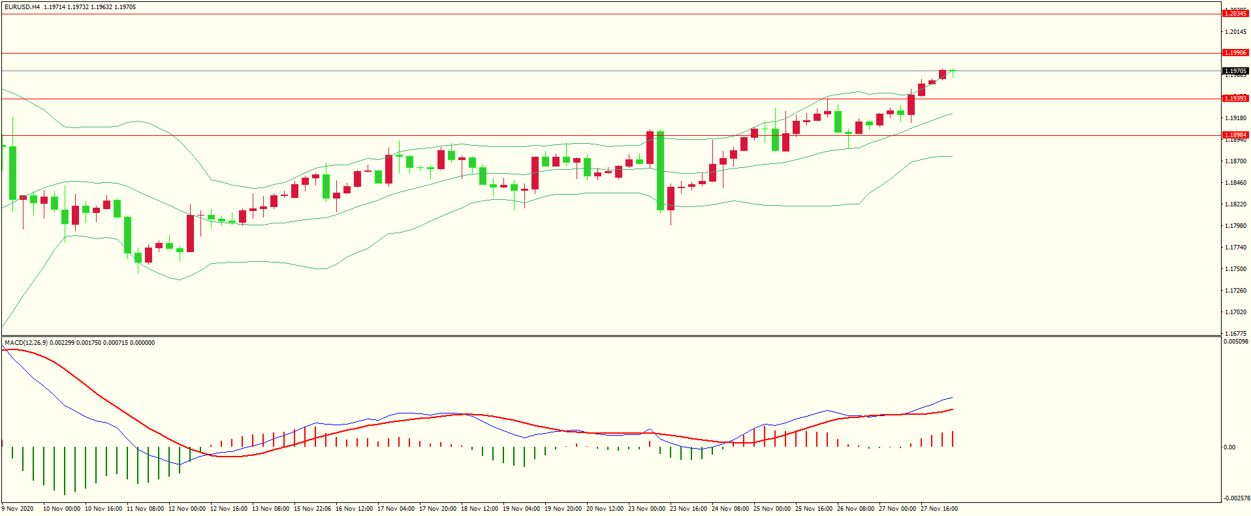This screenshot has width=1251, height=516.
Task: Click the 1.18460 price axis label
Action: pyautogui.click(x=1235, y=183)
